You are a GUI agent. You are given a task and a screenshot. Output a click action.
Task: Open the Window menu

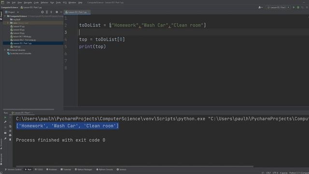coord(72,2)
